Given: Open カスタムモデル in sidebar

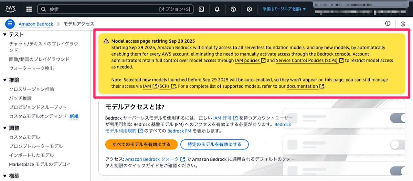Looking at the screenshot, I should click(x=24, y=137).
